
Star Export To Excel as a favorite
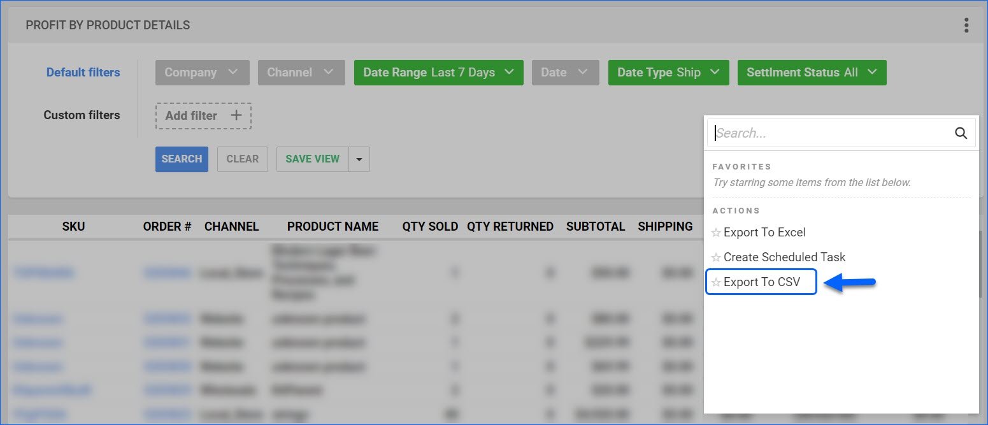coord(717,232)
